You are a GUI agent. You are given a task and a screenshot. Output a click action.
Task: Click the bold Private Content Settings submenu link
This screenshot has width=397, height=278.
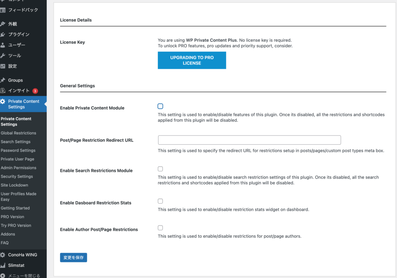pos(16,122)
